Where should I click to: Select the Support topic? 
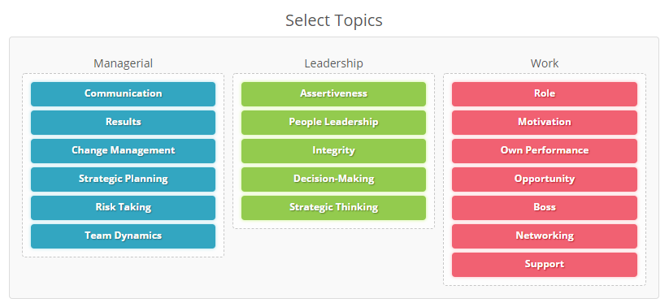click(x=545, y=265)
